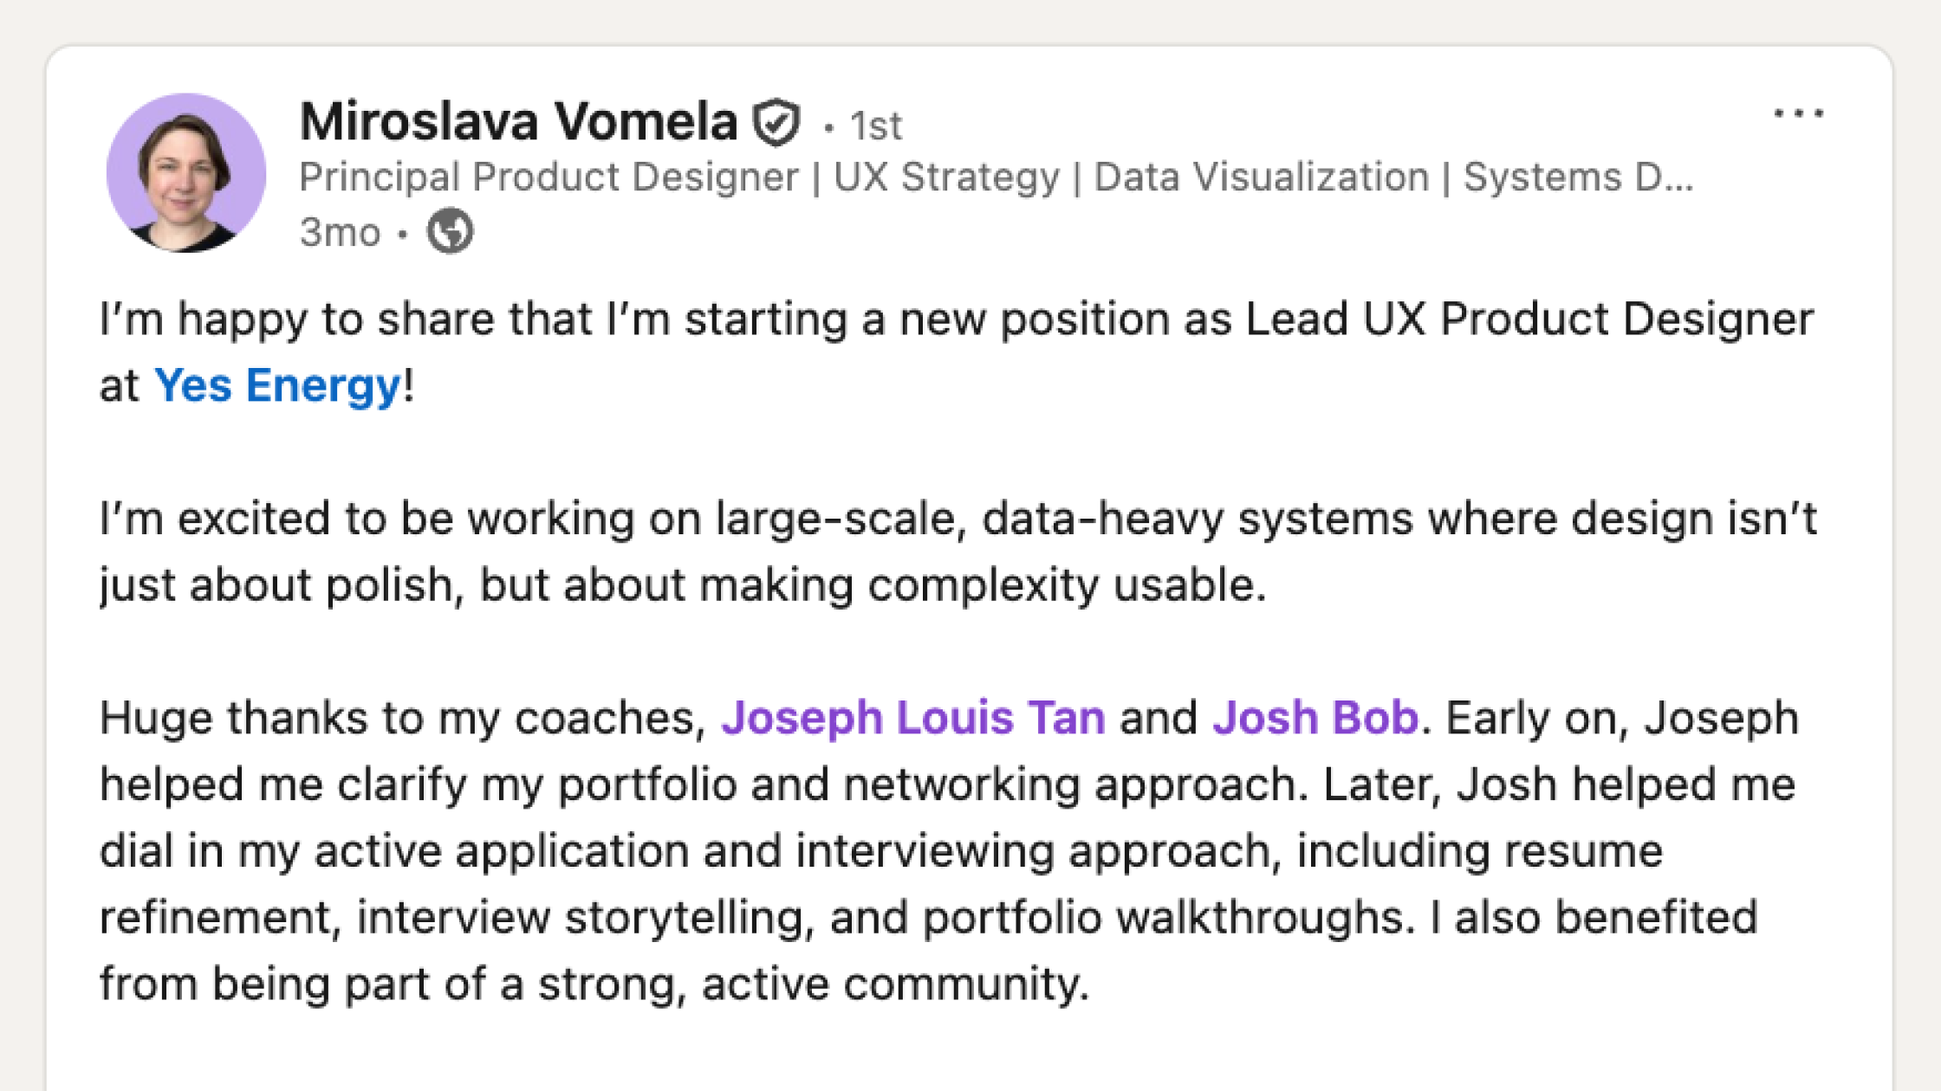The height and width of the screenshot is (1091, 1941).
Task: Click "Principal Product Designer" in the headline
Action: pos(549,178)
